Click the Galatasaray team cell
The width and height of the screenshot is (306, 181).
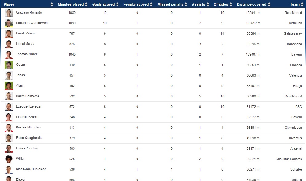[x=293, y=33]
